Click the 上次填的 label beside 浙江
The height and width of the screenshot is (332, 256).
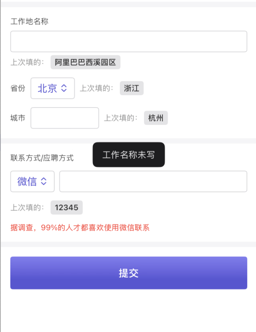tap(96, 88)
